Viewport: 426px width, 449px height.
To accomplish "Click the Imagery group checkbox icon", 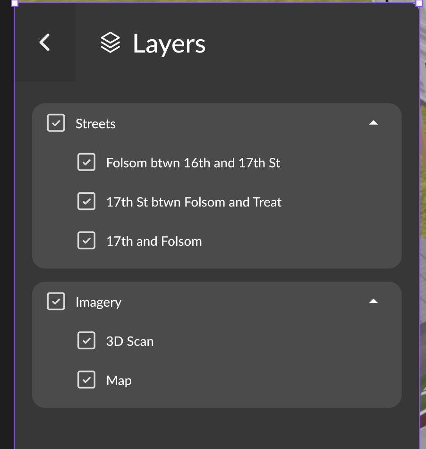I will click(55, 302).
